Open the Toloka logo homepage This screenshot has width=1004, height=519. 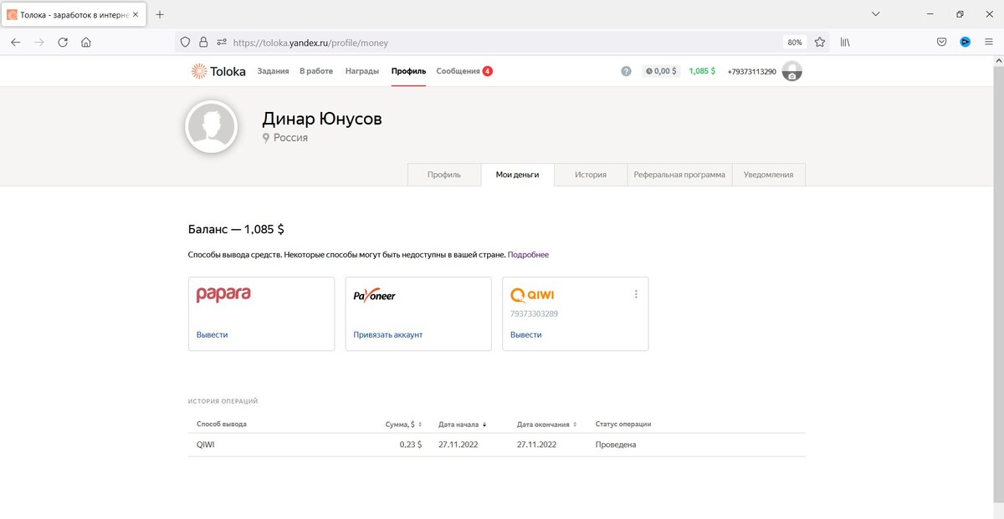coord(218,71)
